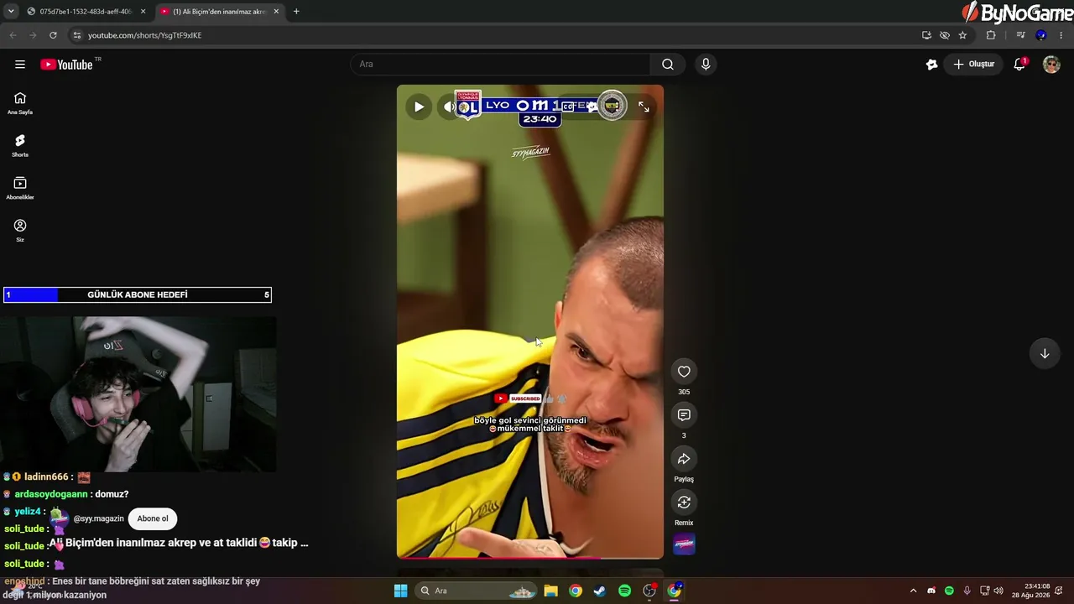Subscribe with the Abone ol button
The height and width of the screenshot is (604, 1074).
click(x=153, y=518)
